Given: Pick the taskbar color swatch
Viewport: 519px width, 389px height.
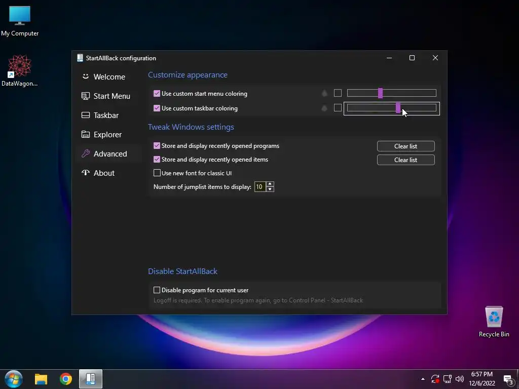Looking at the screenshot, I should (338, 107).
